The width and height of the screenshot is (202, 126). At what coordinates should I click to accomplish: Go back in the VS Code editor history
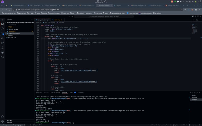tap(69, 16)
